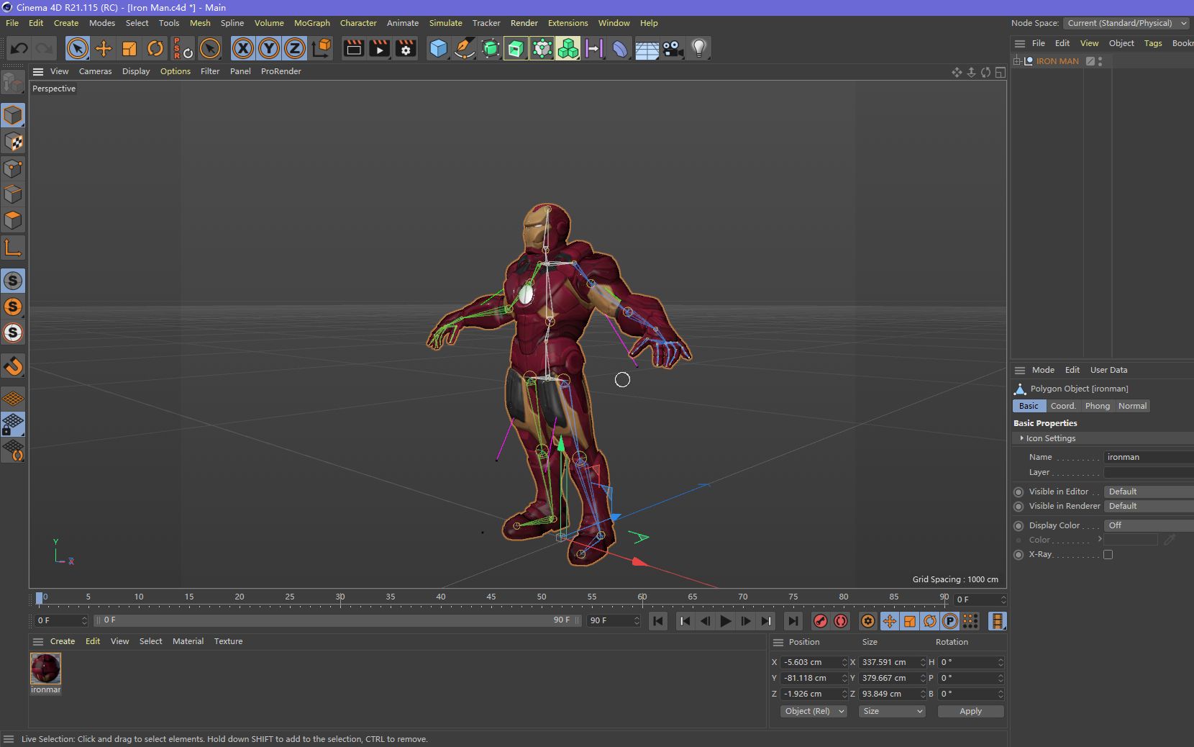This screenshot has width=1194, height=747.
Task: Toggle Z axis lock
Action: 295,49
